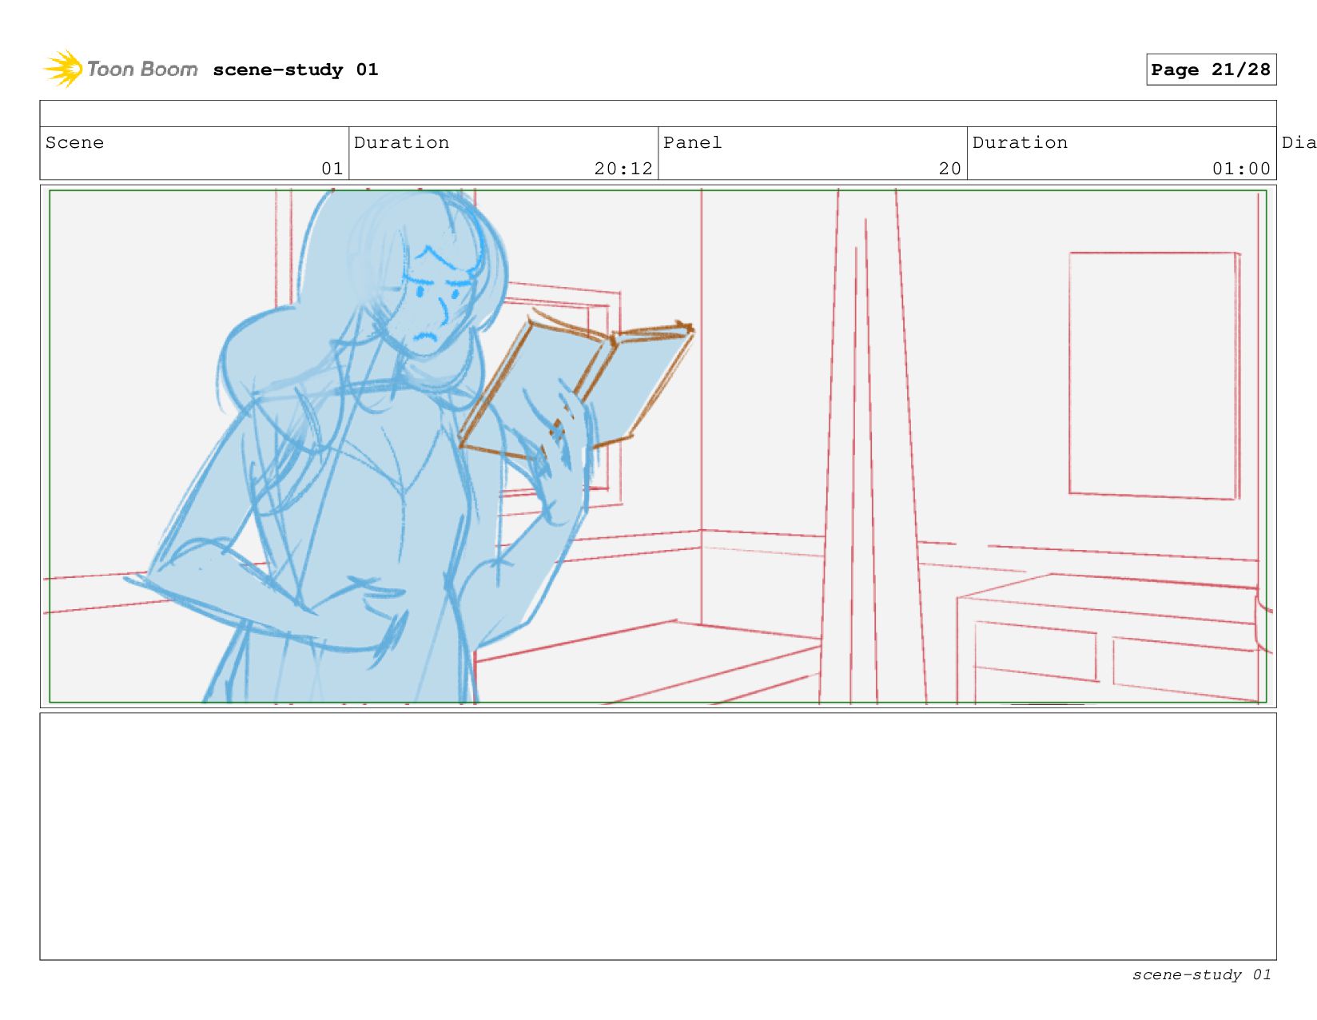This screenshot has width=1317, height=1020.
Task: Click the scene duration value '20:12'
Action: [x=623, y=169]
